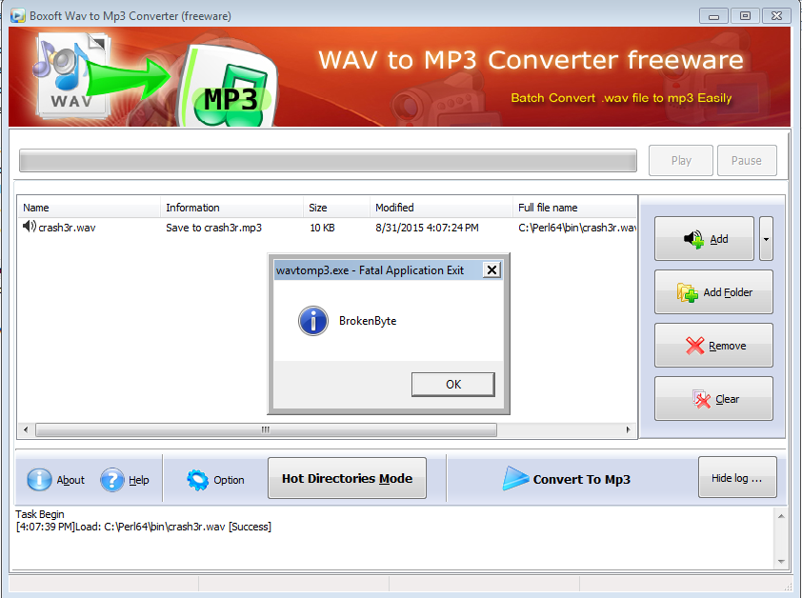Click the blue info icon beside BrokenByte
The height and width of the screenshot is (598, 802).
click(x=313, y=321)
